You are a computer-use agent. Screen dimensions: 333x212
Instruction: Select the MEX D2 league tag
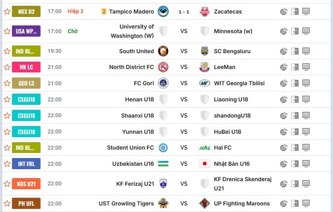[x=26, y=12]
